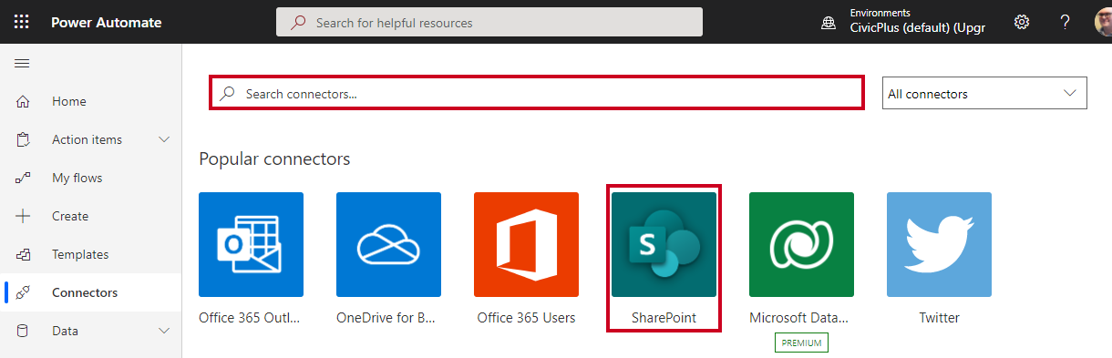Open the app launcher waffle icon
Screen dimensions: 1112x358
pyautogui.click(x=22, y=22)
